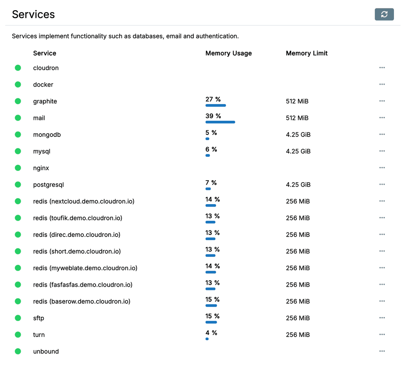Image resolution: width=415 pixels, height=371 pixels.
Task: Open the ellipsis menu for mongodb
Action: (382, 134)
